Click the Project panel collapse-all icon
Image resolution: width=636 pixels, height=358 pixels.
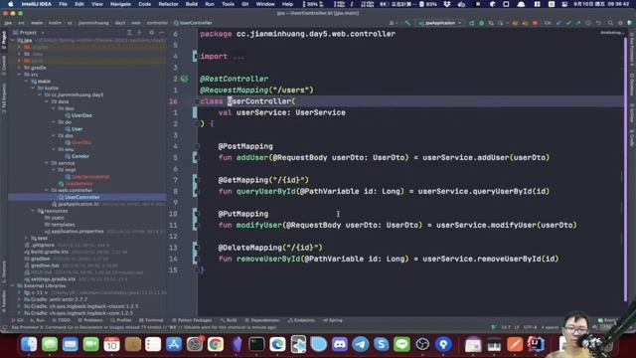(x=139, y=33)
